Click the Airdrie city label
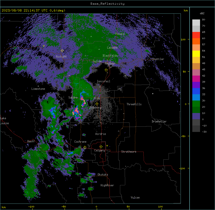Screen dimensions: 215x210 click(101, 134)
